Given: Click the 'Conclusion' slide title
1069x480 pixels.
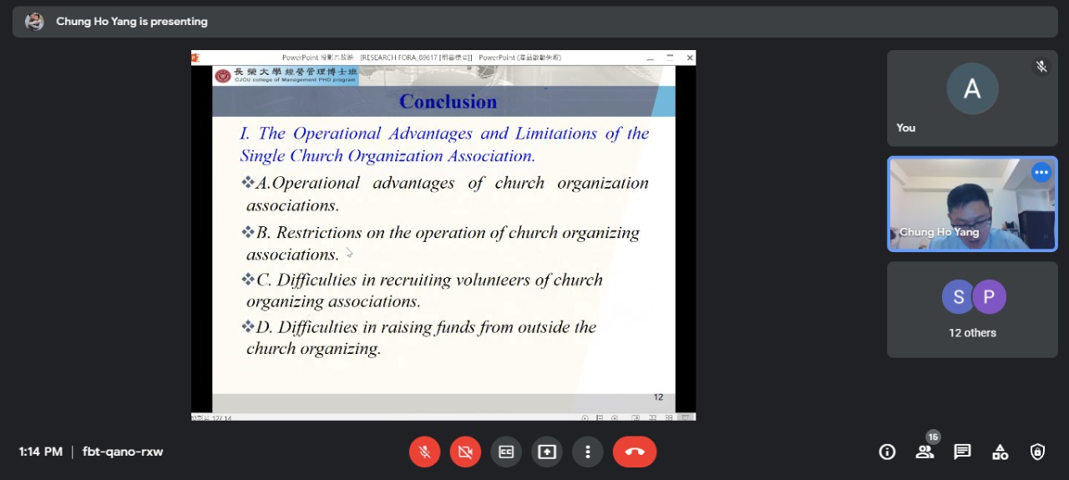Looking at the screenshot, I should pyautogui.click(x=448, y=101).
